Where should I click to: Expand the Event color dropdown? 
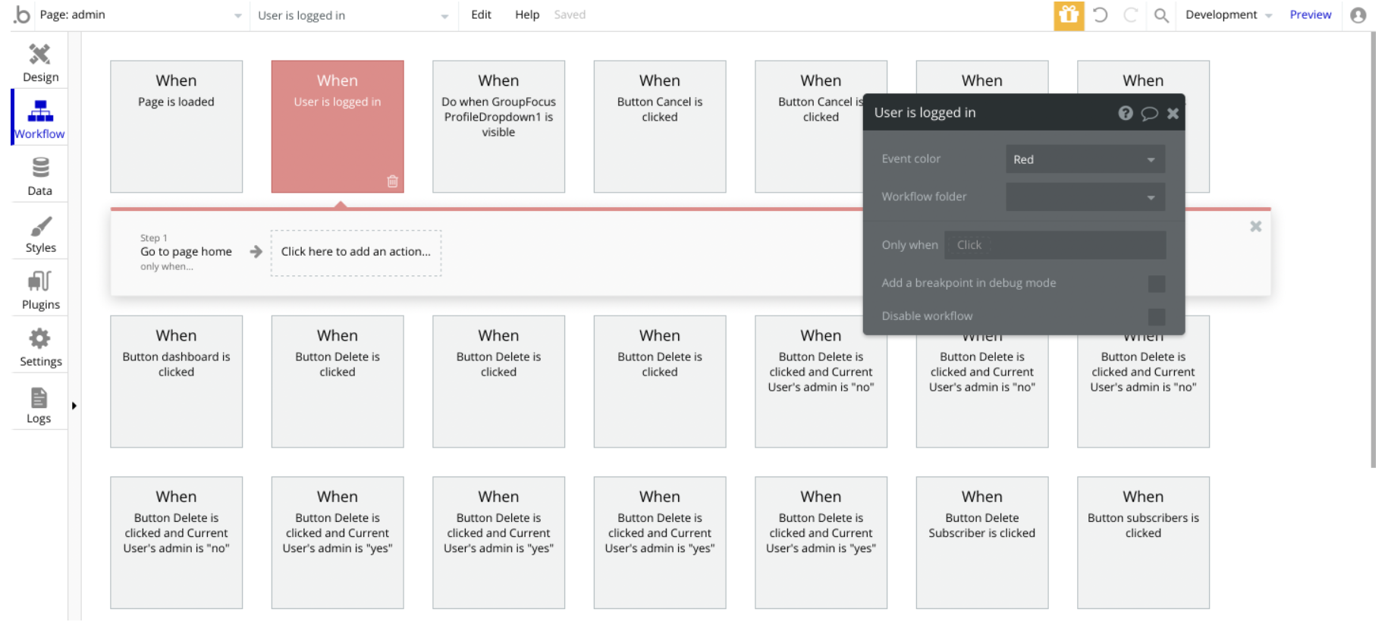(1085, 159)
